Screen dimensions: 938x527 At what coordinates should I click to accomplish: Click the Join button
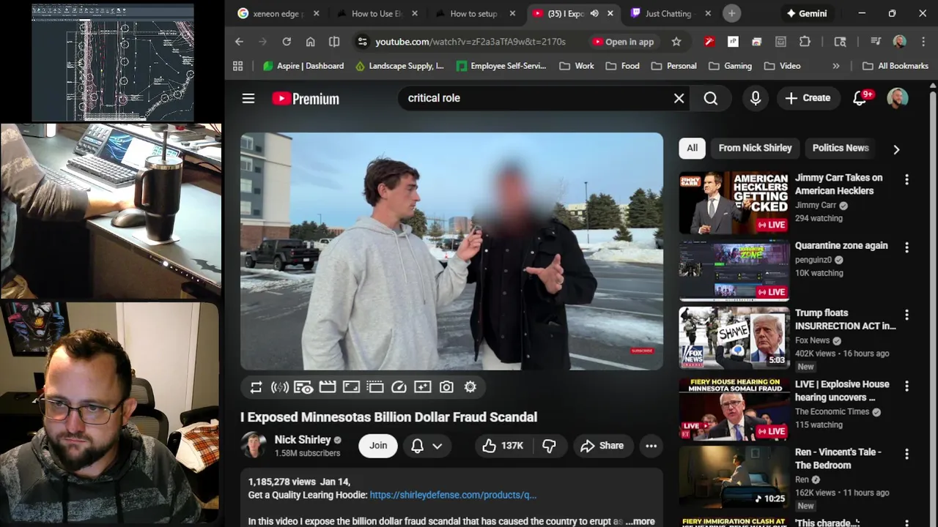click(378, 445)
